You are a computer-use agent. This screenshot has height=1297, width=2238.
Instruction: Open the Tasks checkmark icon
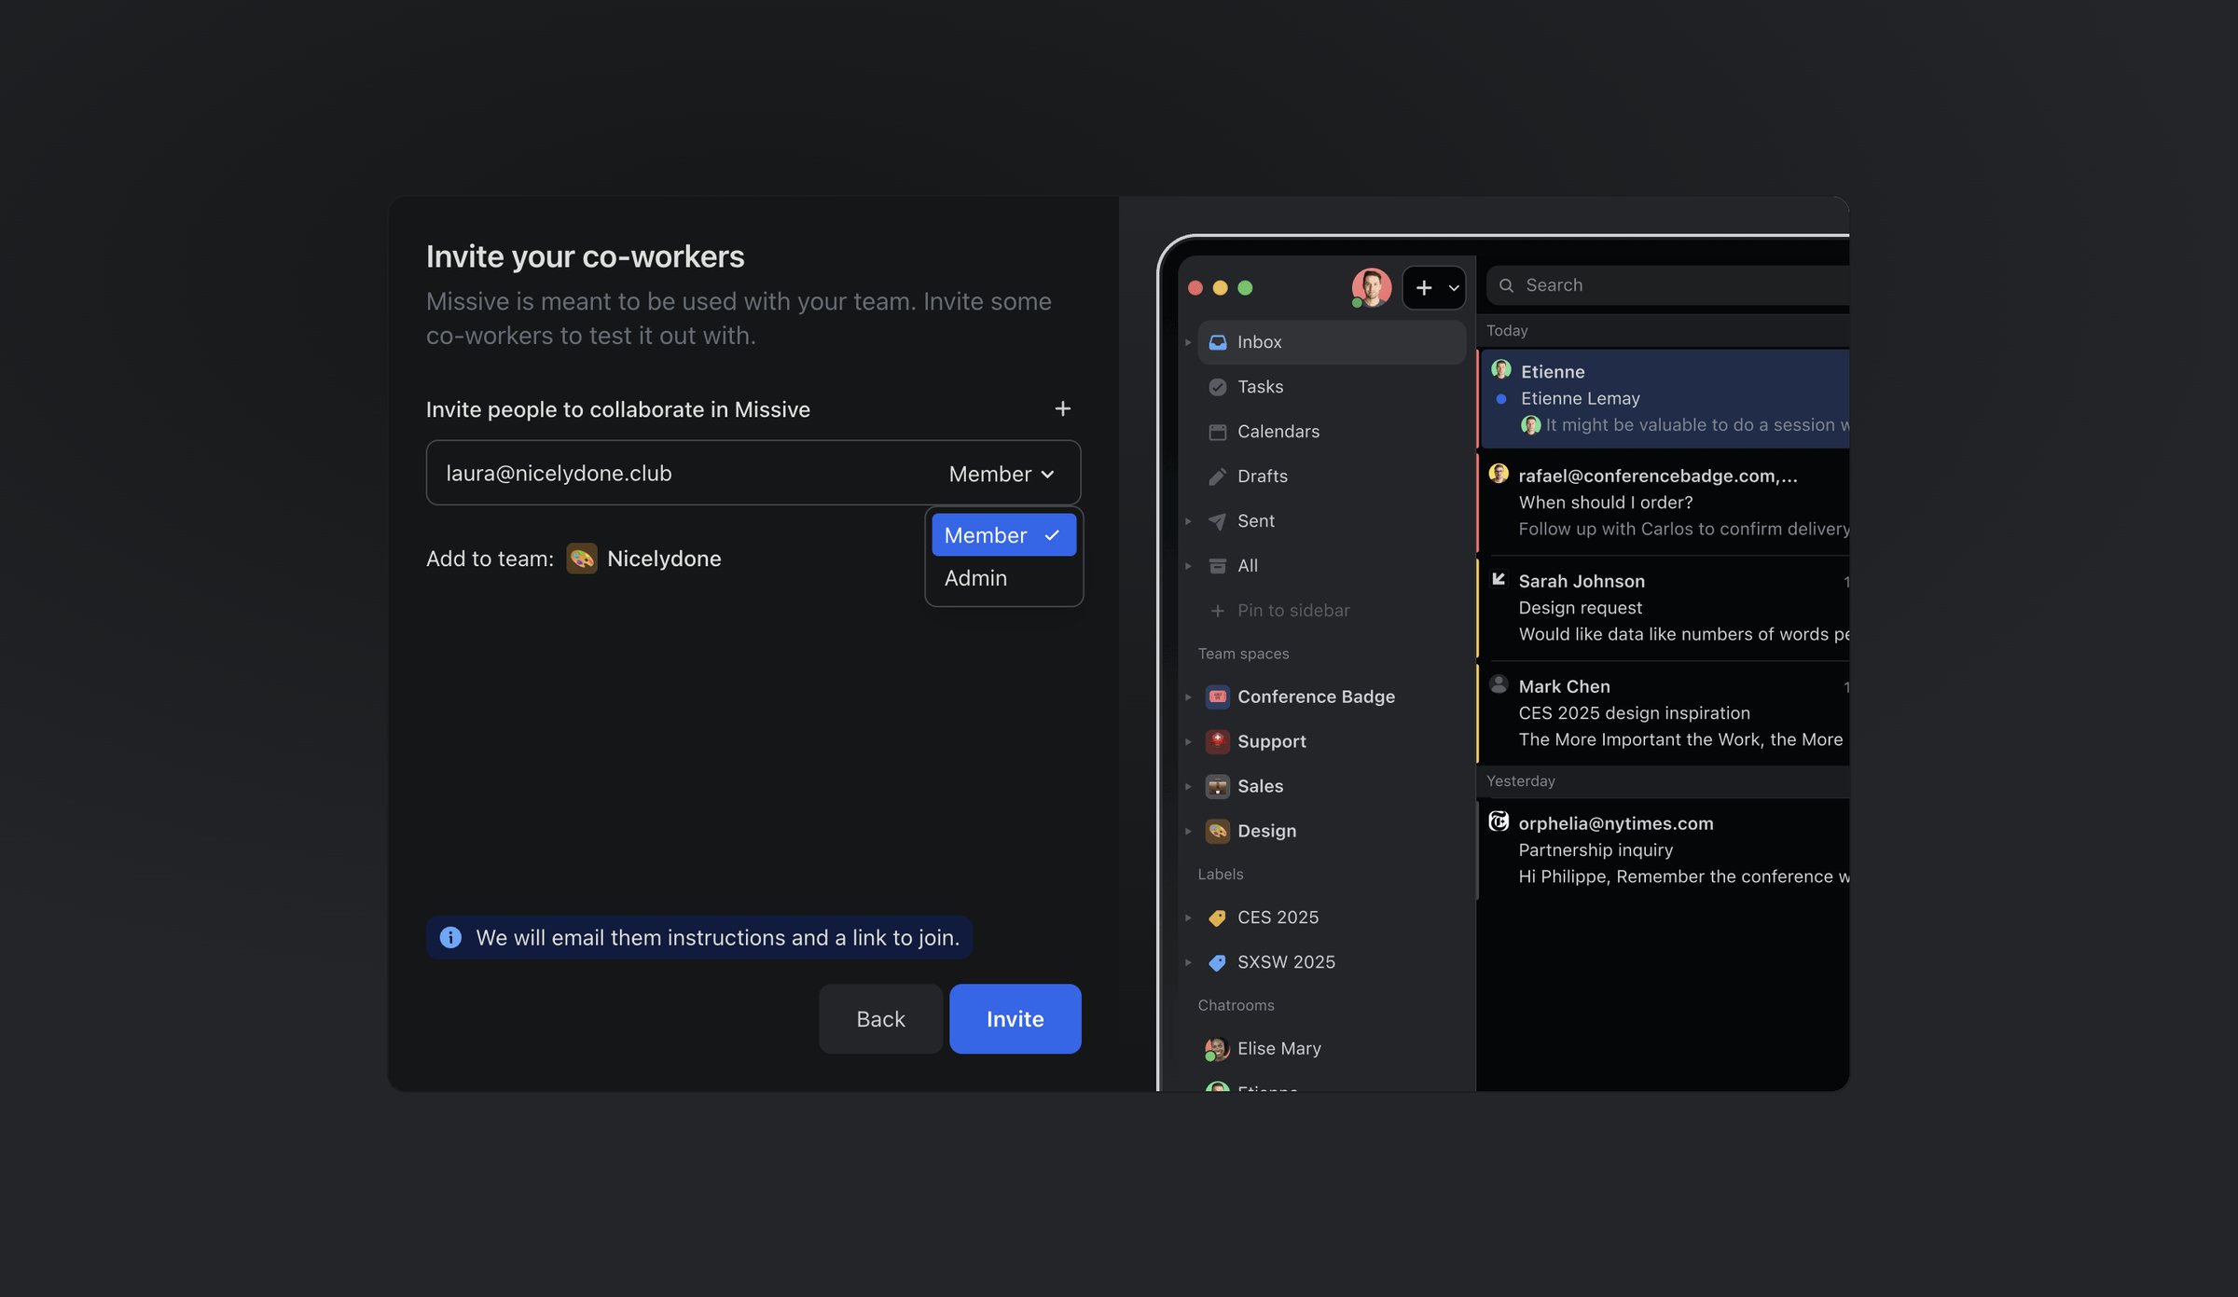click(x=1217, y=387)
